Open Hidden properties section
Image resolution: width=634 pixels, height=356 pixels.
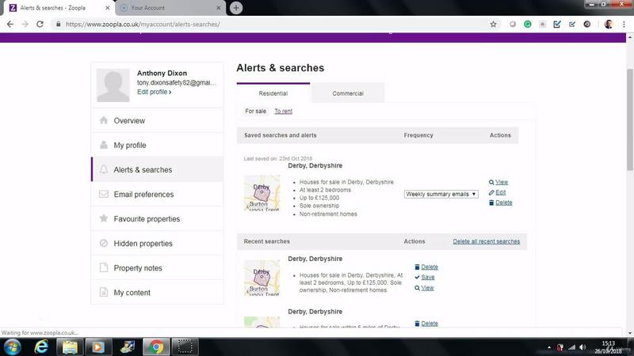(157, 244)
